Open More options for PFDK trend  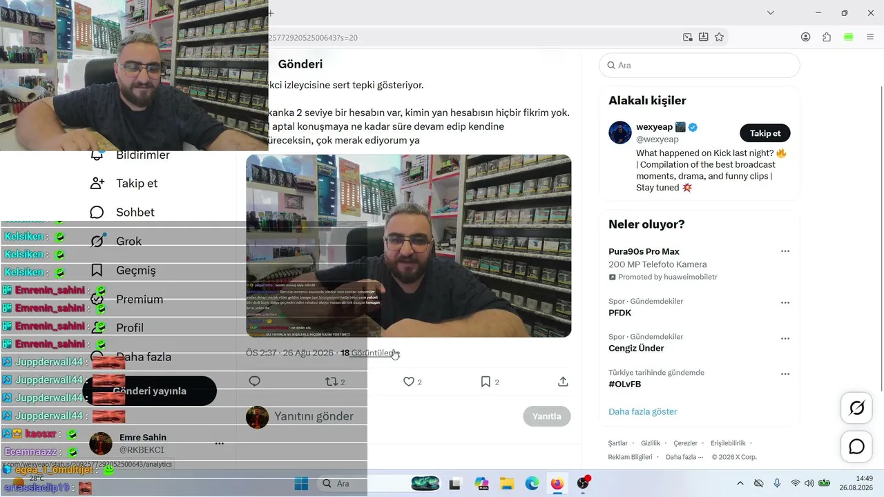[x=785, y=303]
